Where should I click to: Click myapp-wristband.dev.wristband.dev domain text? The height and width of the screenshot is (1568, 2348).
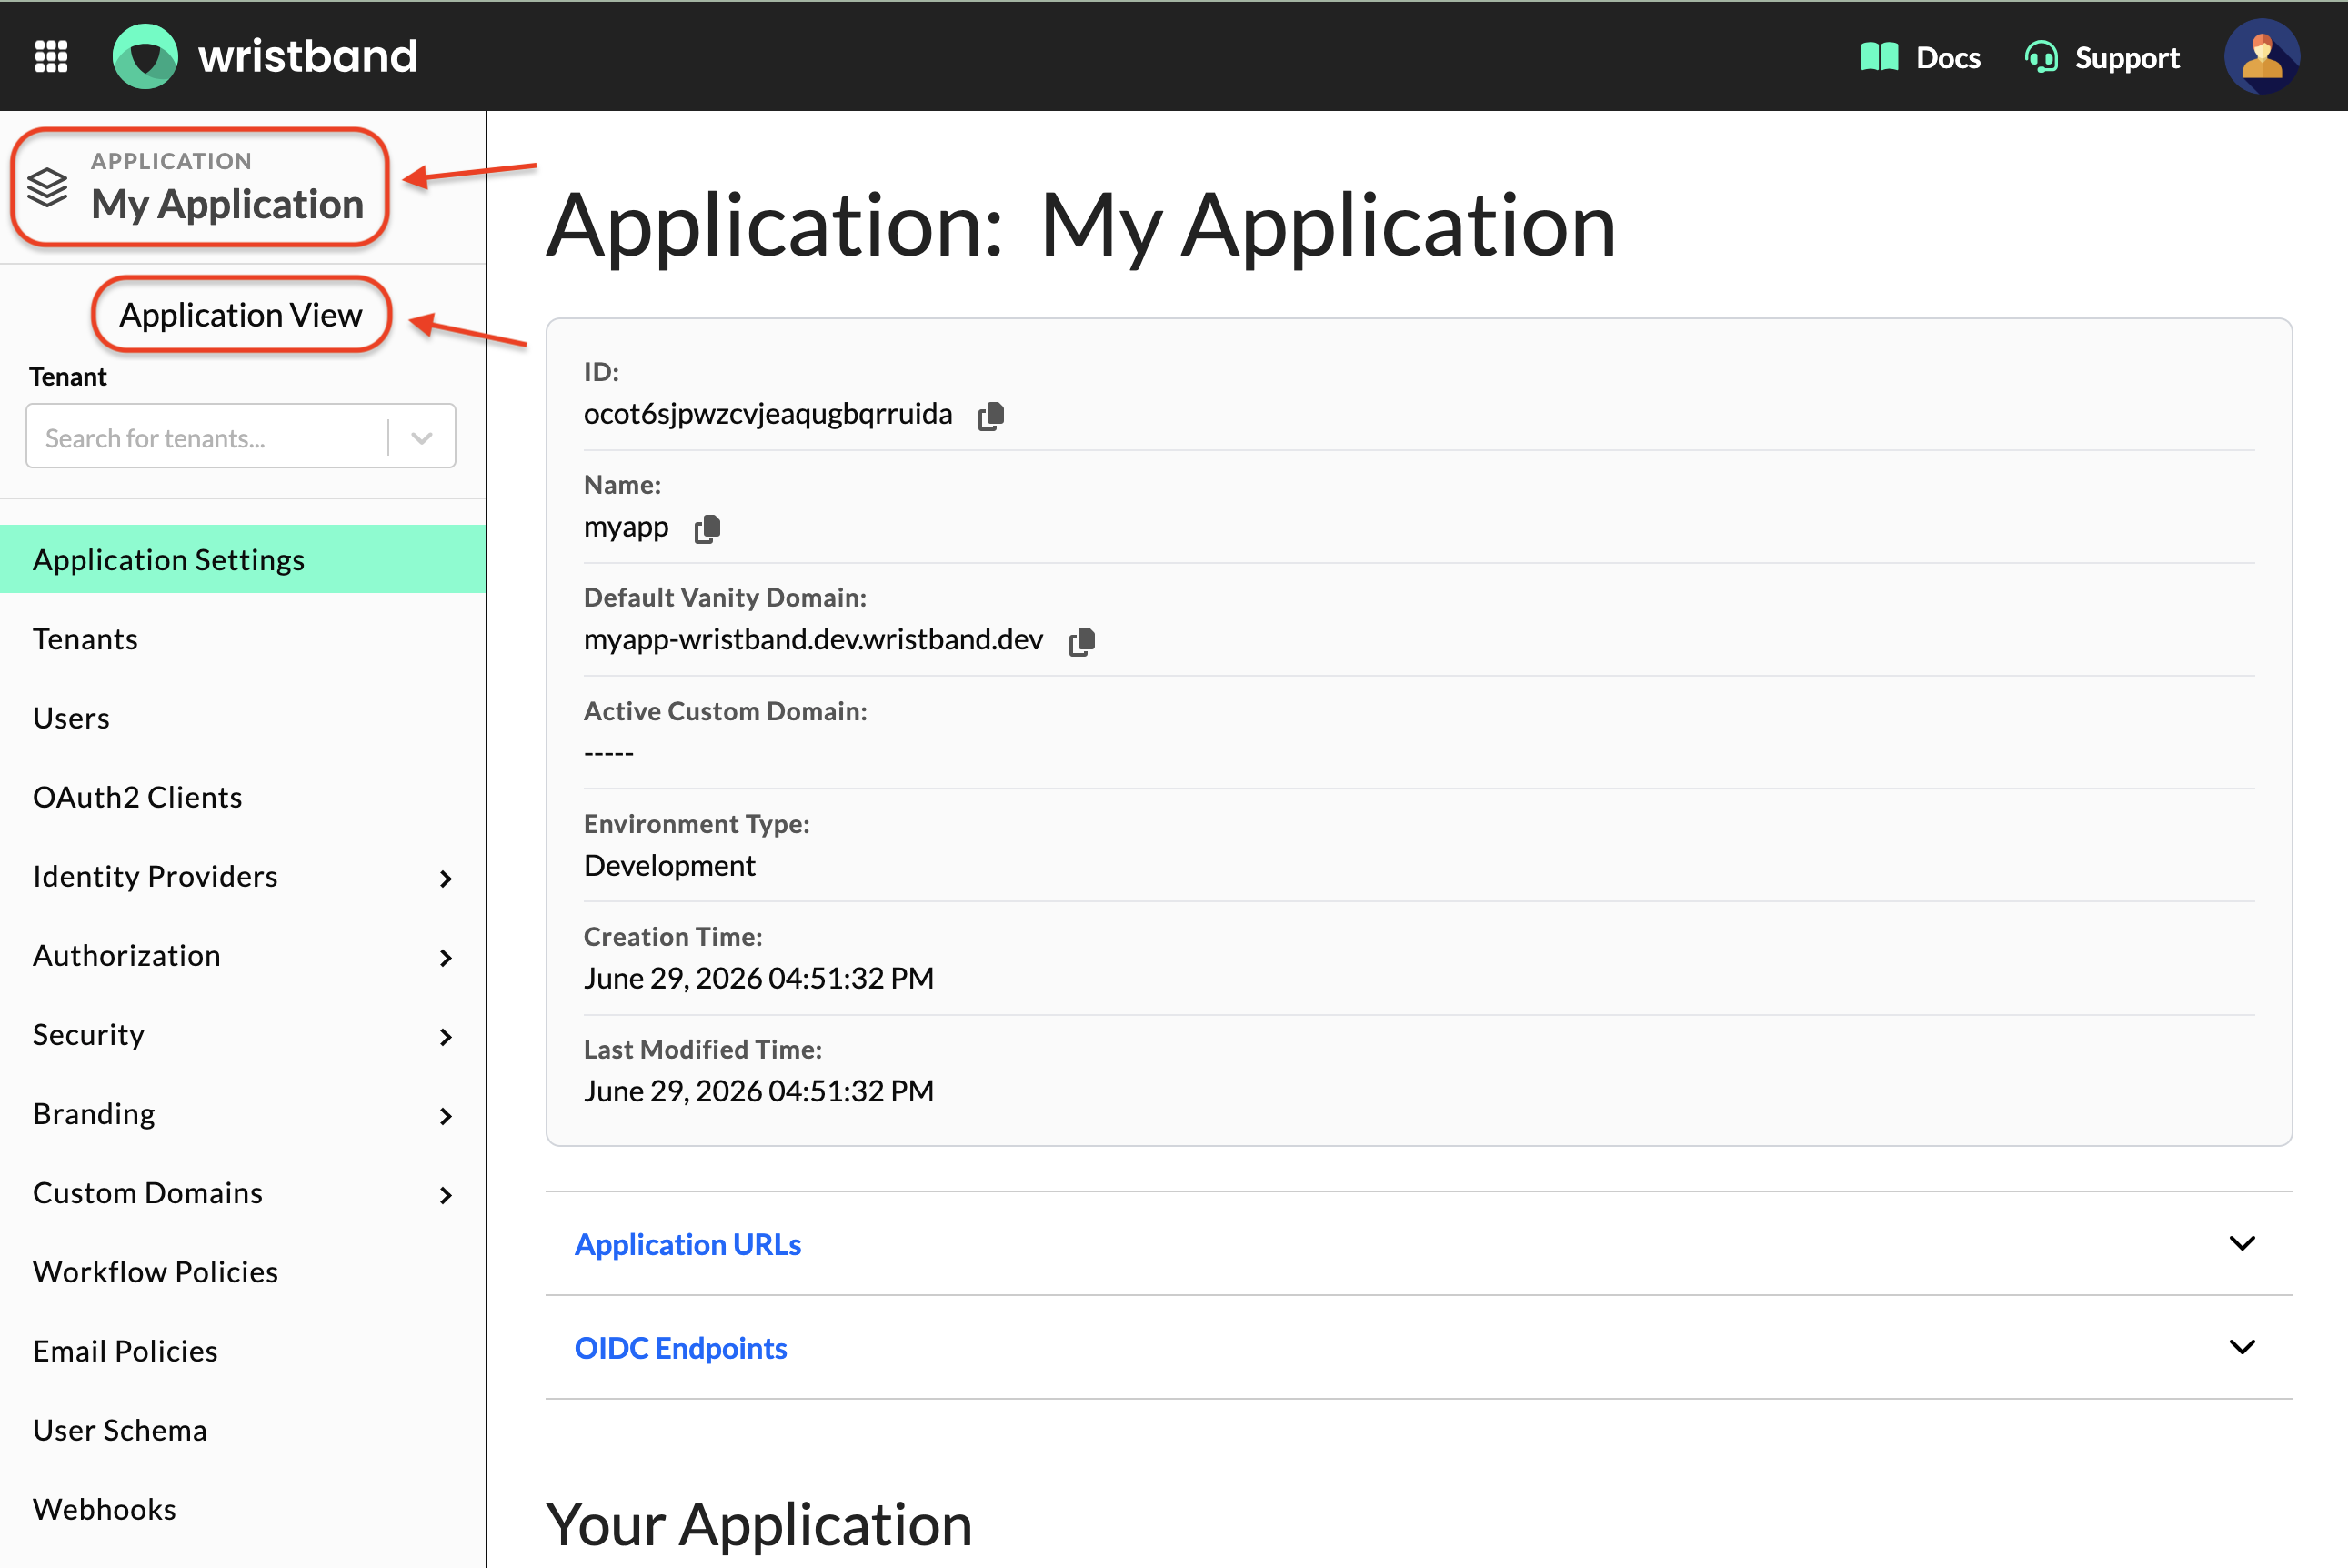coord(814,639)
